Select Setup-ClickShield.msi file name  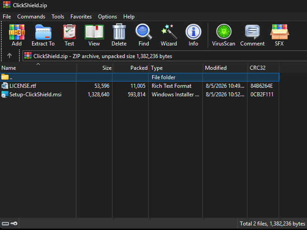coord(35,95)
